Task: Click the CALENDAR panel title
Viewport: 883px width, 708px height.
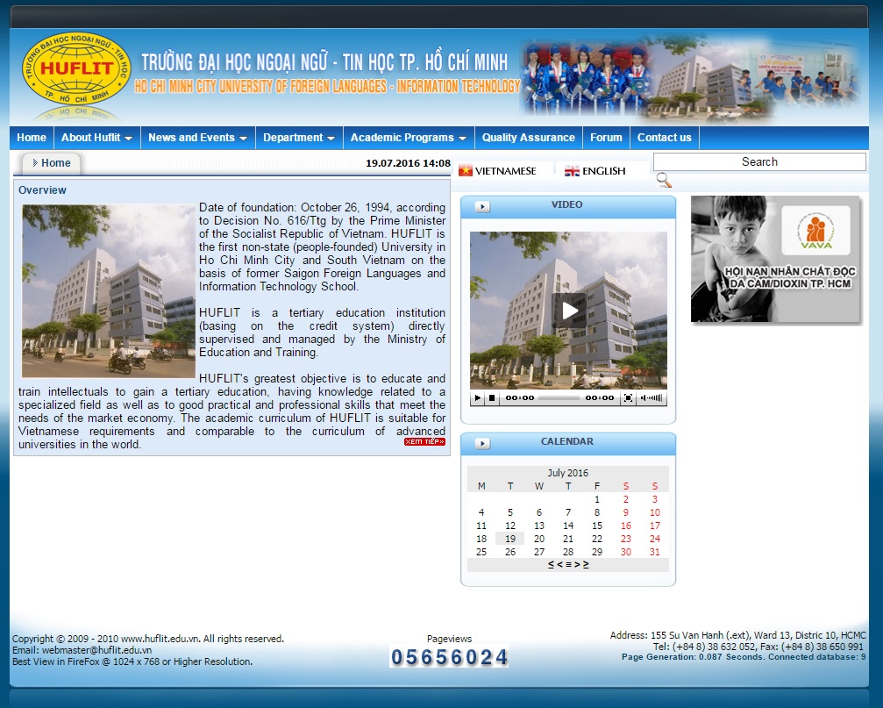Action: (567, 441)
